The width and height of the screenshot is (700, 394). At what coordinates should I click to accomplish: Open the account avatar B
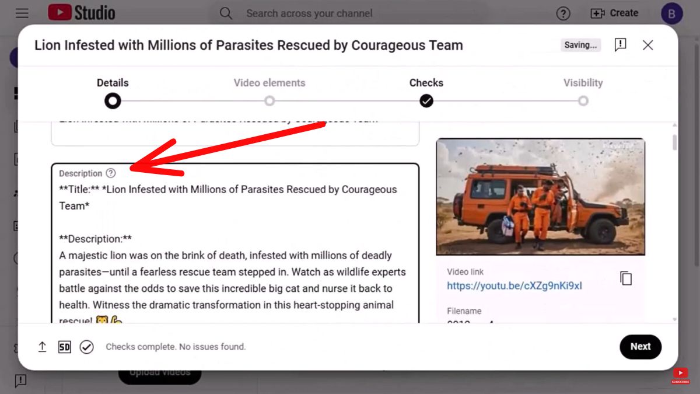tap(671, 13)
